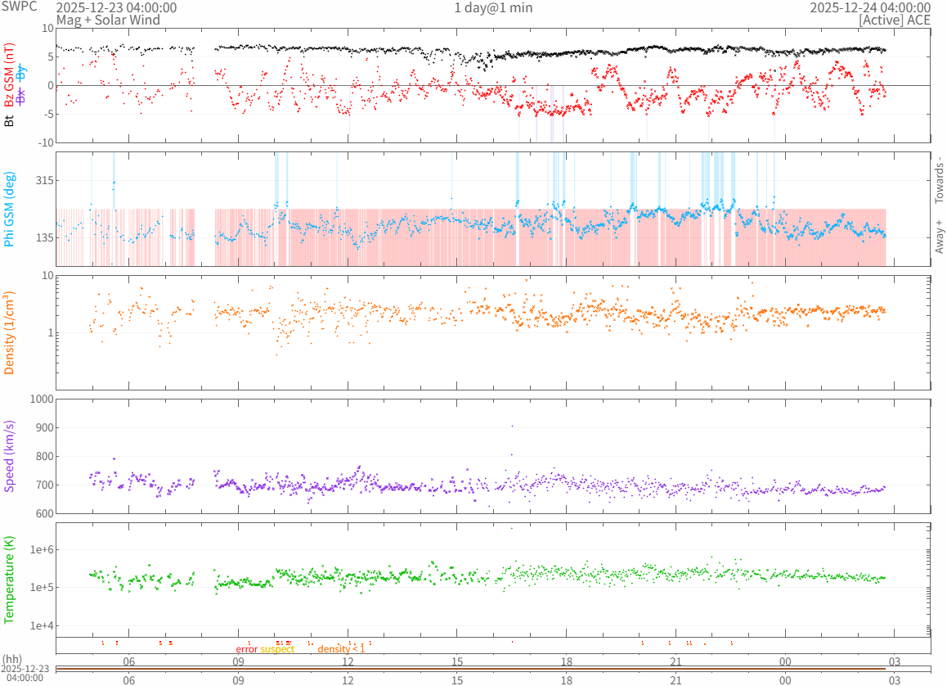Click the Temperature (K) axis label
This screenshot has height=686, width=947.
point(10,577)
